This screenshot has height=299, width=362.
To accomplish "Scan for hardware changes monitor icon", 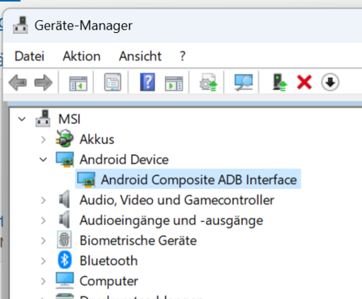I will coord(244,82).
